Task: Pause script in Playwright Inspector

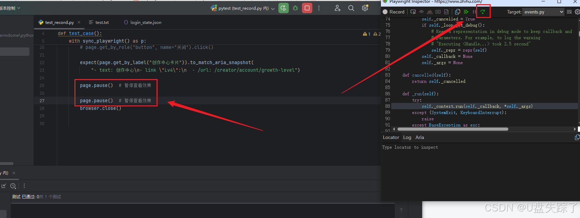Action: pyautogui.click(x=474, y=12)
